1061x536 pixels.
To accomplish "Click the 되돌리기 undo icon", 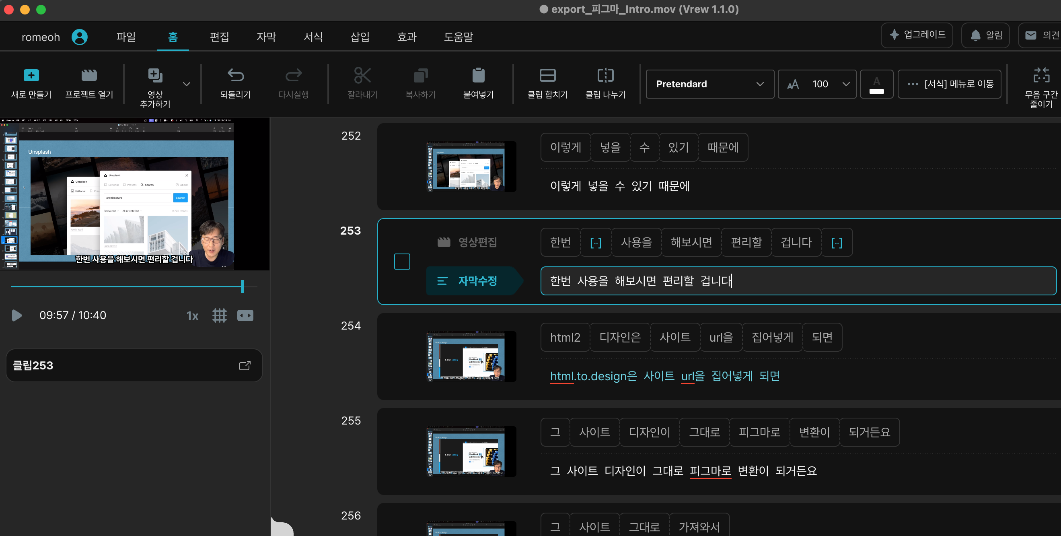I will 236,75.
